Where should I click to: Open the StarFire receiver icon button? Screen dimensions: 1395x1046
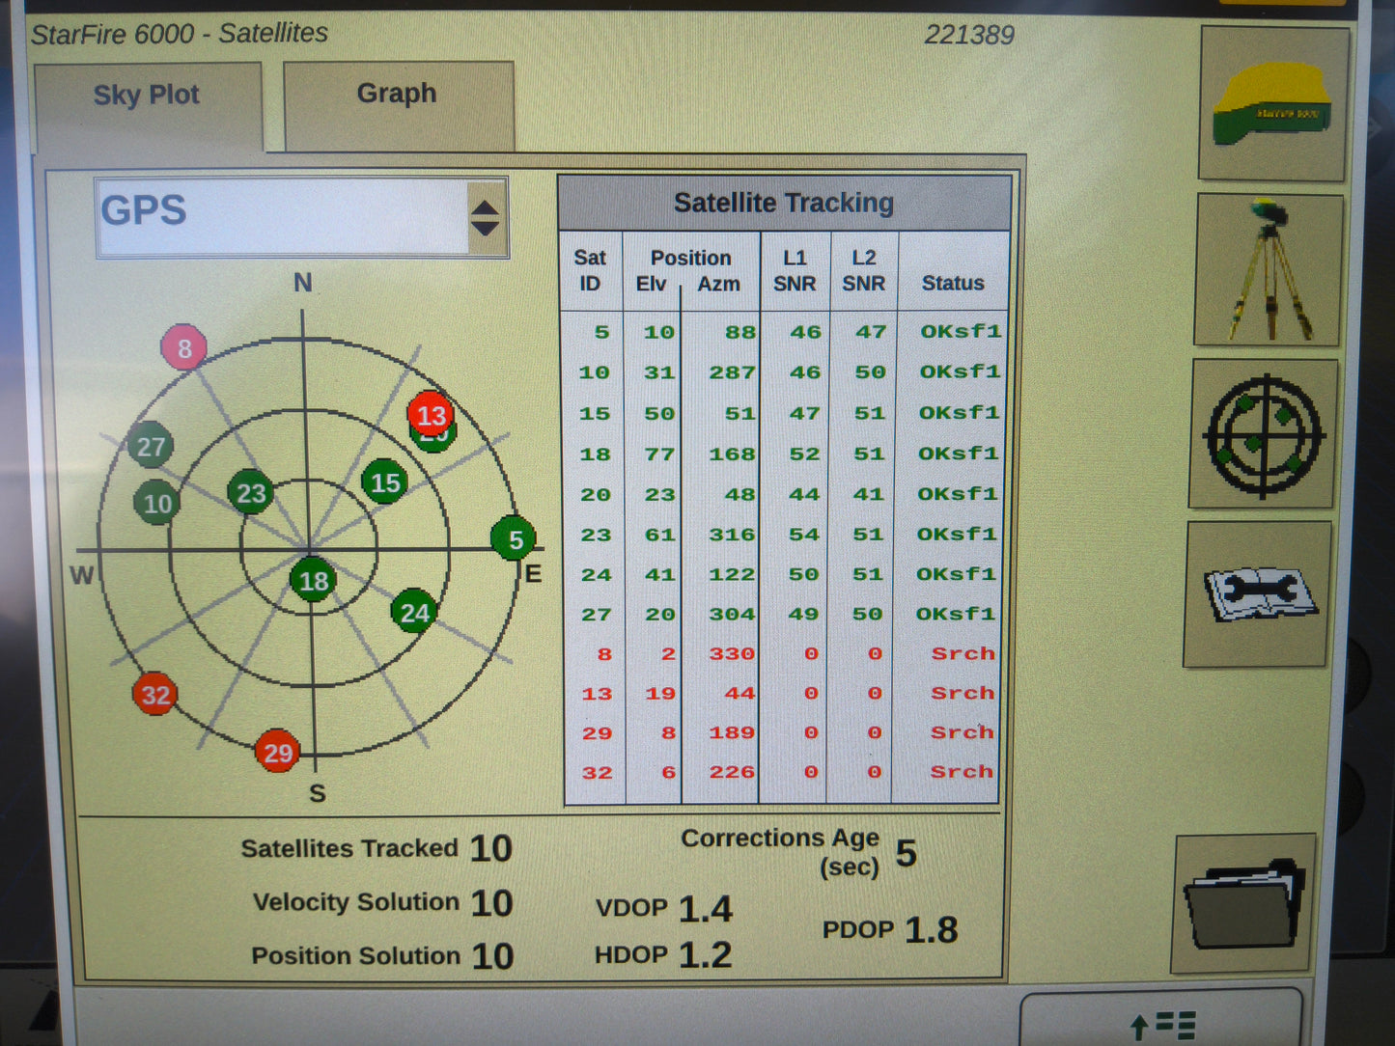1273,103
